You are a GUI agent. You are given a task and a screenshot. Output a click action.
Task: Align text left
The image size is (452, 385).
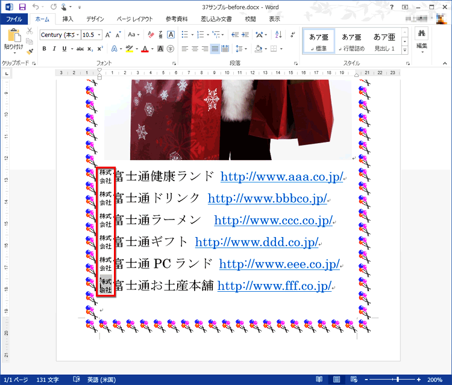[185, 49]
